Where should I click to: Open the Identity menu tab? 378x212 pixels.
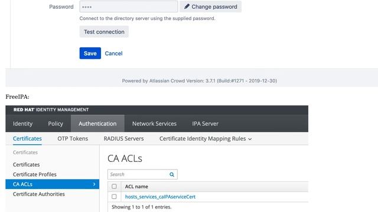tap(22, 124)
